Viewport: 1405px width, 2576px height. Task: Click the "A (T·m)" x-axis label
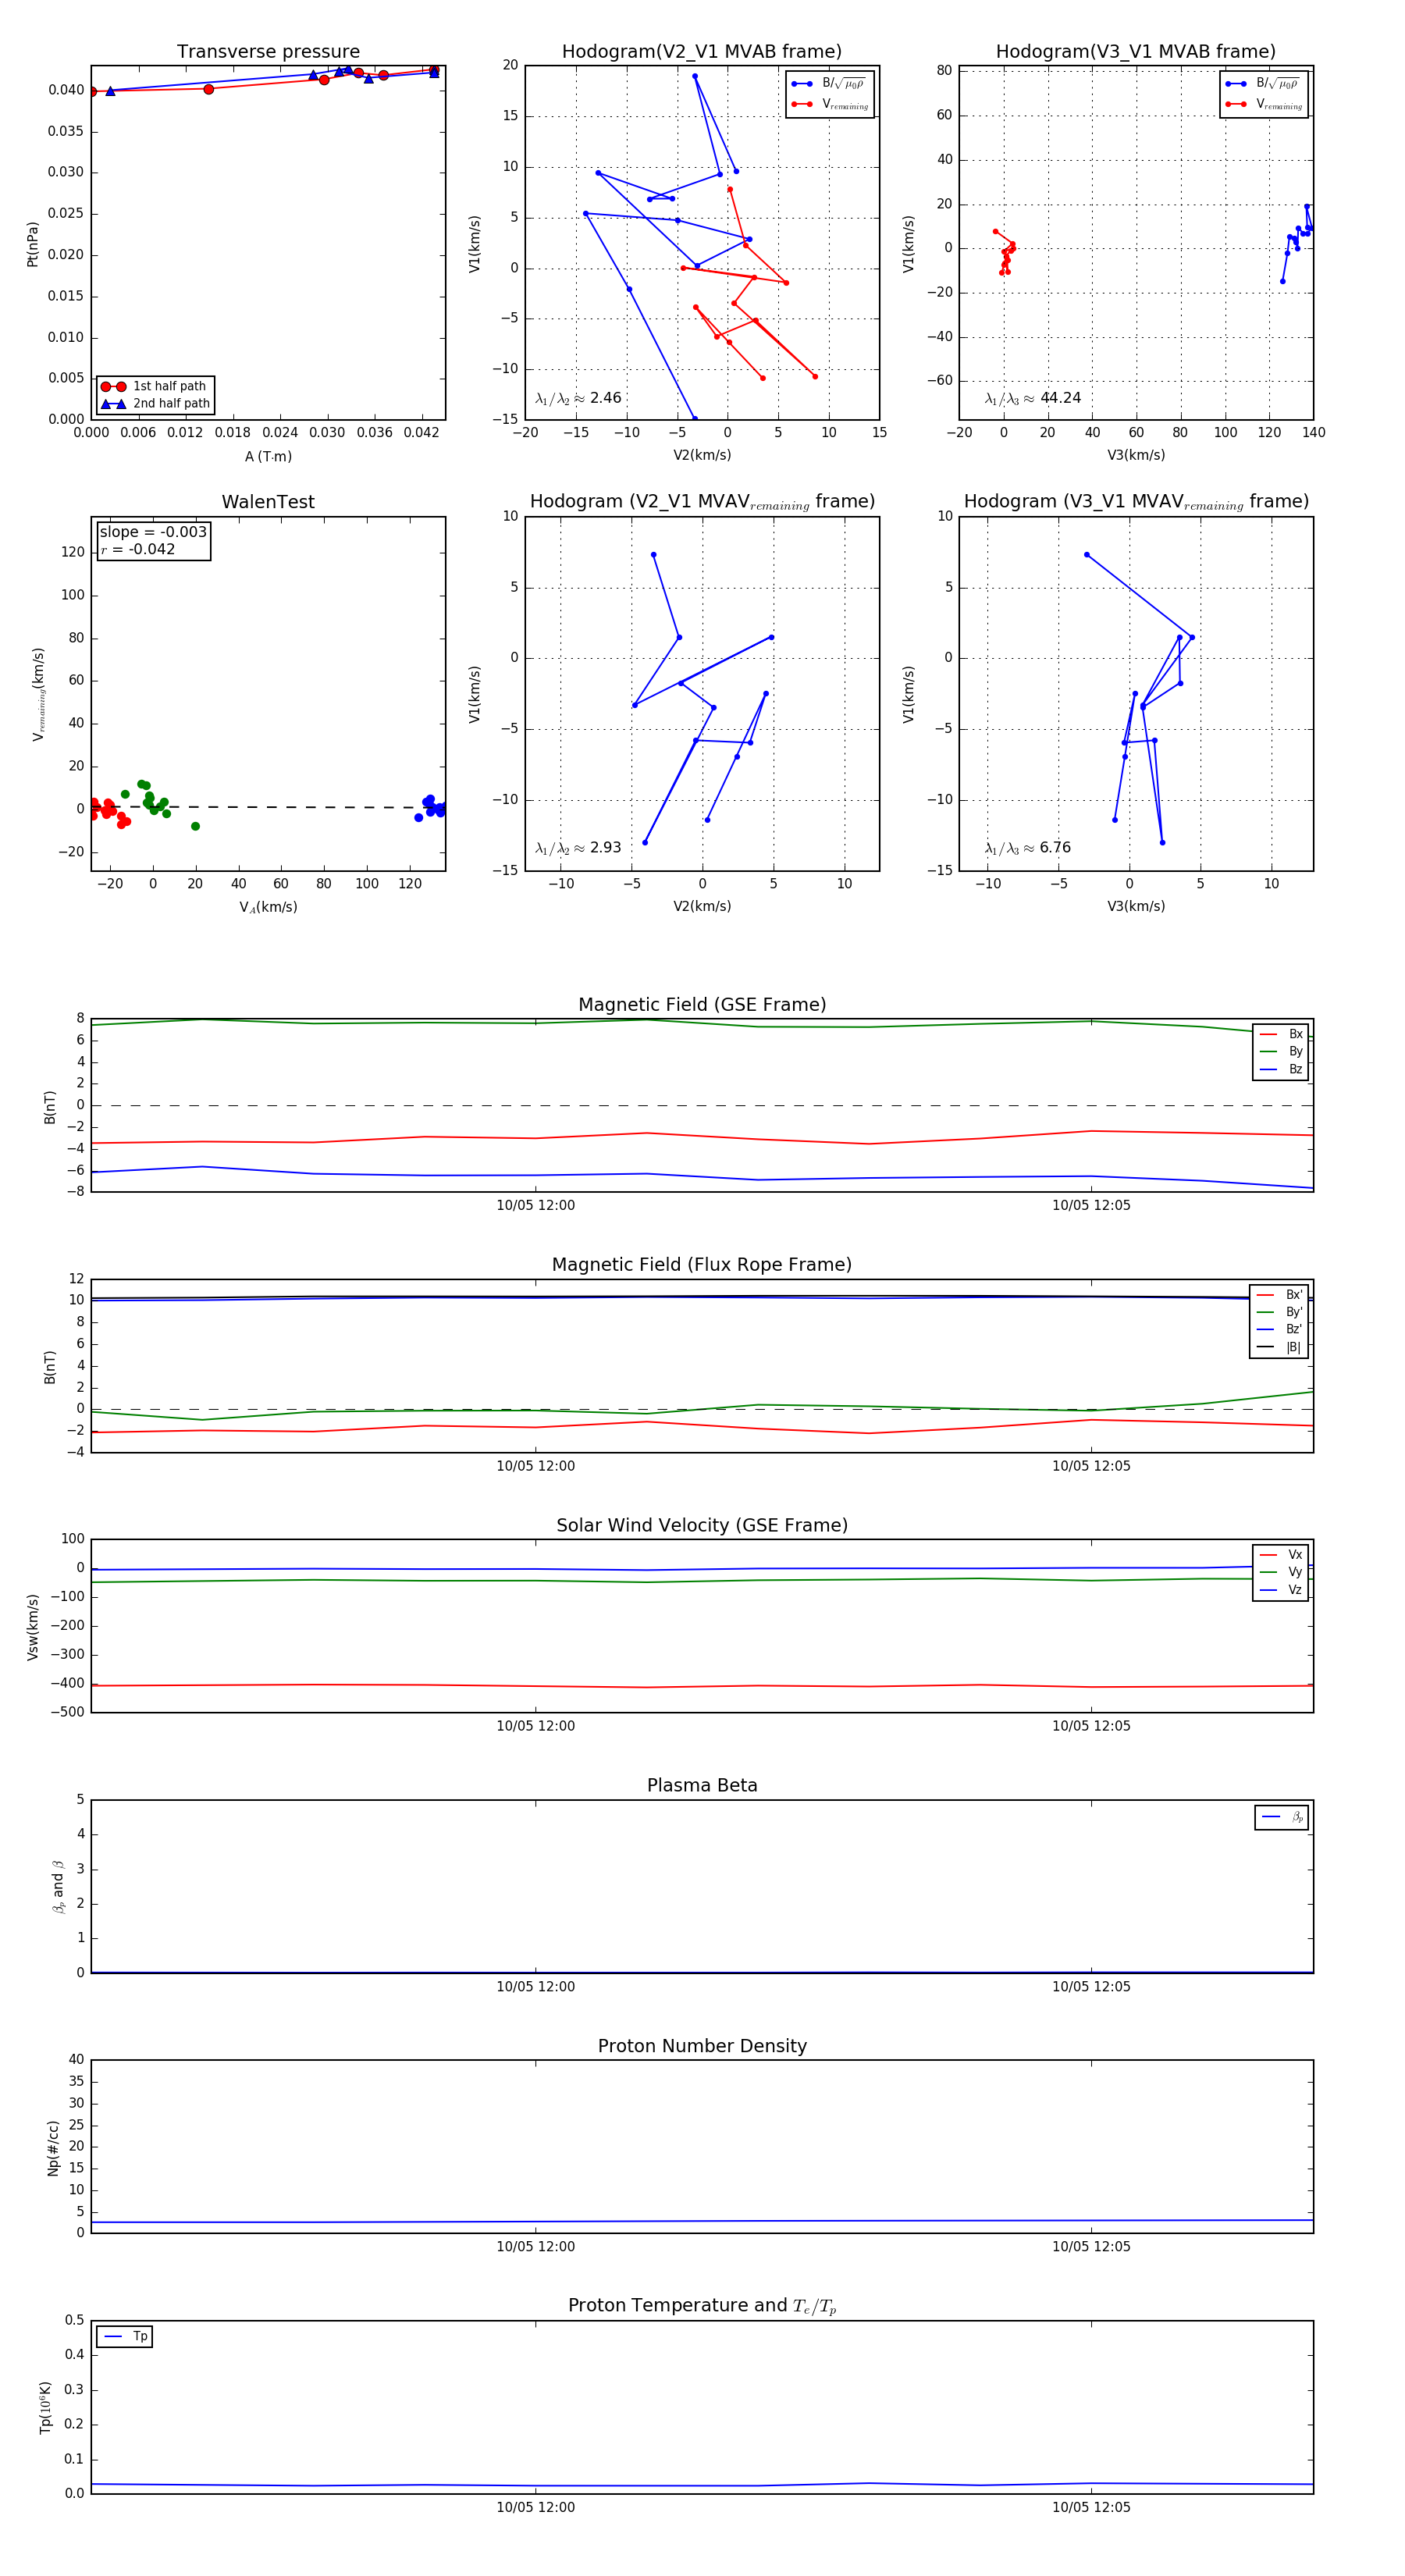point(268,457)
